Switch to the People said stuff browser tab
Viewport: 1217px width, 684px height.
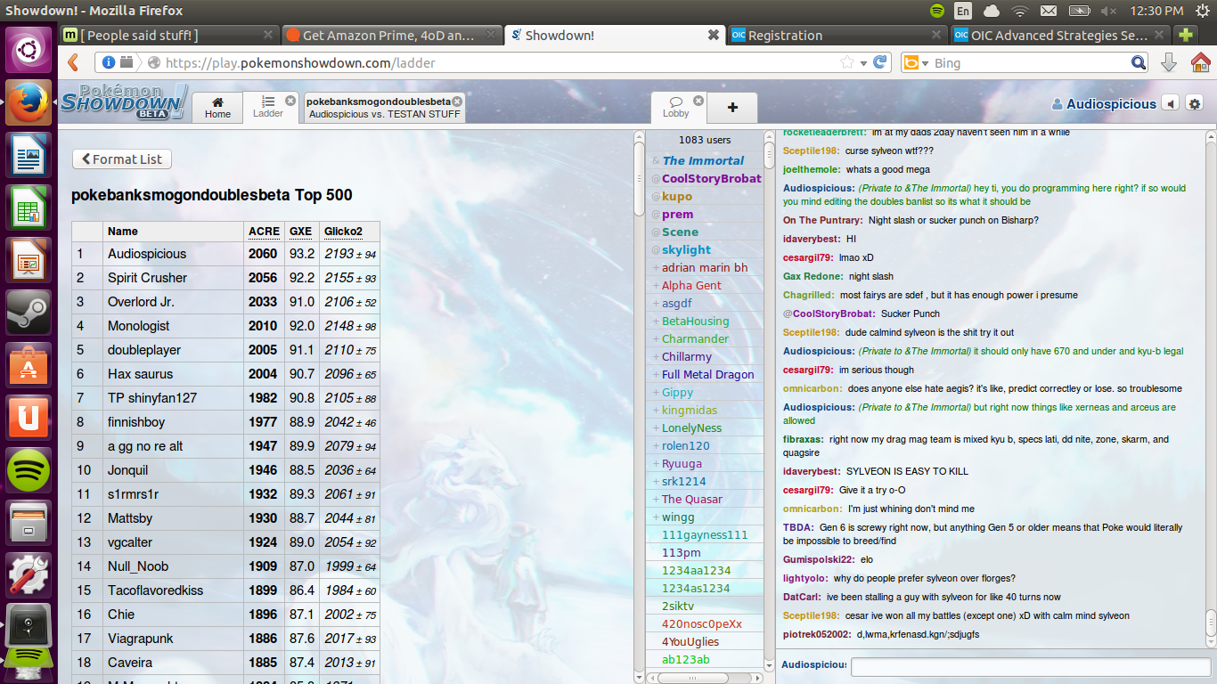169,36
